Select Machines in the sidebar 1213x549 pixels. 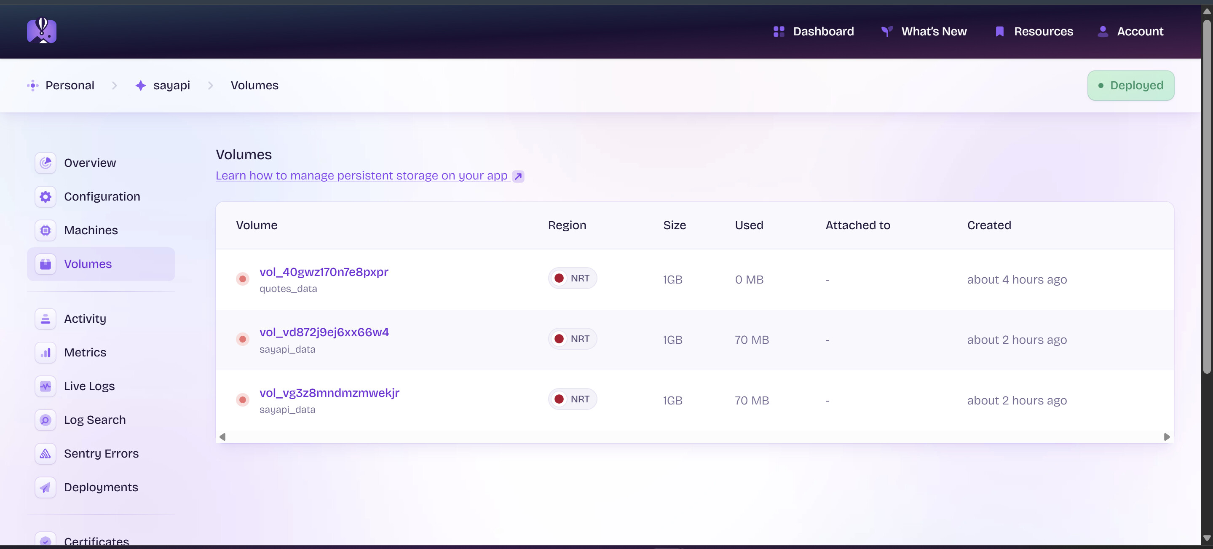(x=101, y=230)
